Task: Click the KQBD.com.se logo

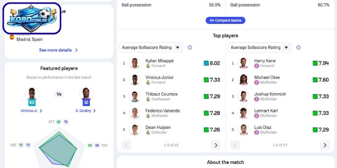Action: pyautogui.click(x=32, y=18)
